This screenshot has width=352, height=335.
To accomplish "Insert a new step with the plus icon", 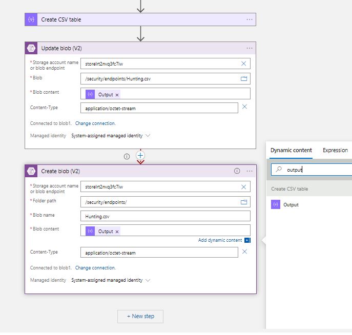I will click(x=140, y=155).
